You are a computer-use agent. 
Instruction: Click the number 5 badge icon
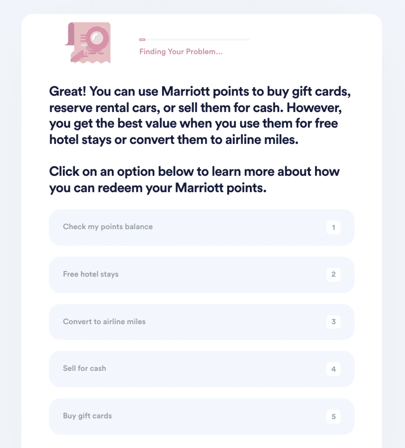(333, 416)
